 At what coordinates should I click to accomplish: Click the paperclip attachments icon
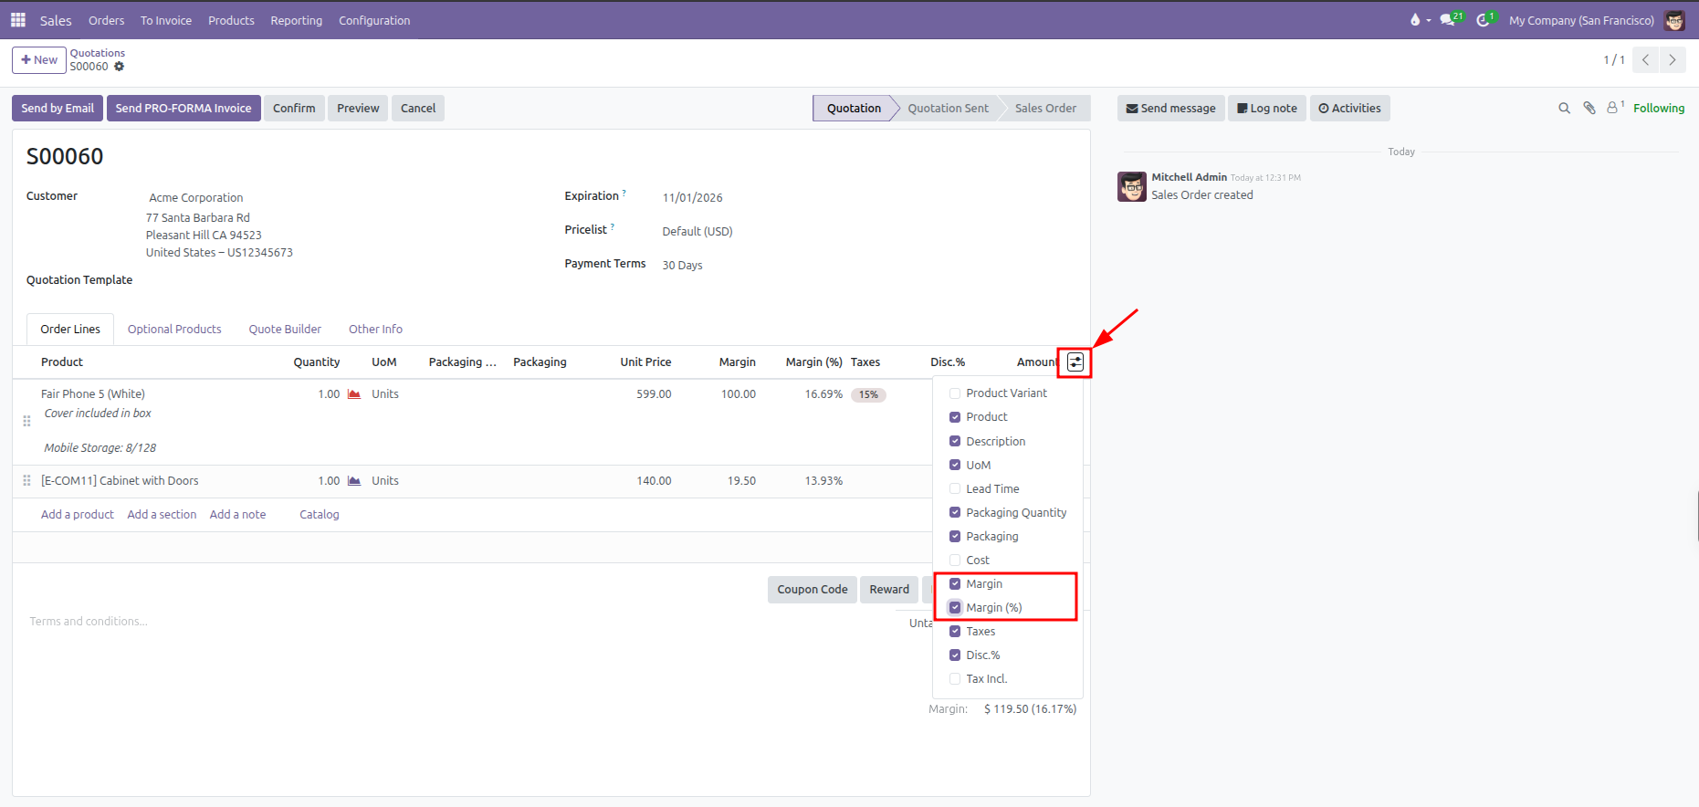[1589, 108]
